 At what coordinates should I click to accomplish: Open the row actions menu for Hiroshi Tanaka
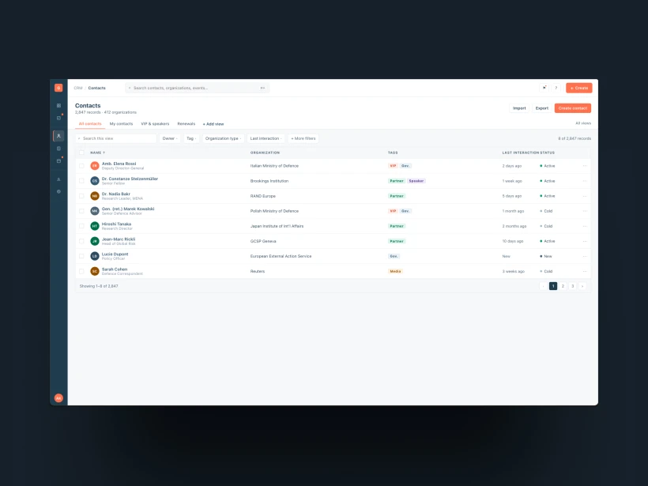(585, 226)
